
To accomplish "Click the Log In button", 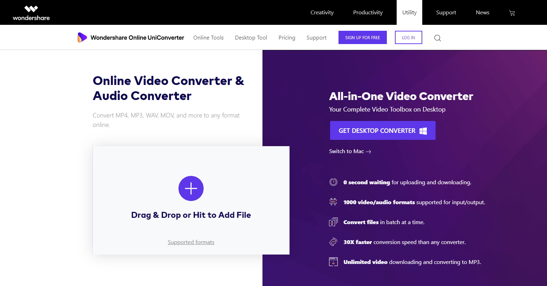I will pyautogui.click(x=409, y=37).
